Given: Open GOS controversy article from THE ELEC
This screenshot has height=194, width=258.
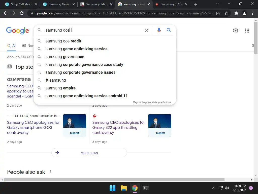Looking at the screenshot, I should (34, 128).
